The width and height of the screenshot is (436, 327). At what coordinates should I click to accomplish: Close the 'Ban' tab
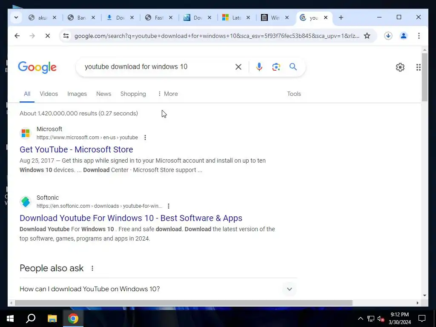coord(93,17)
